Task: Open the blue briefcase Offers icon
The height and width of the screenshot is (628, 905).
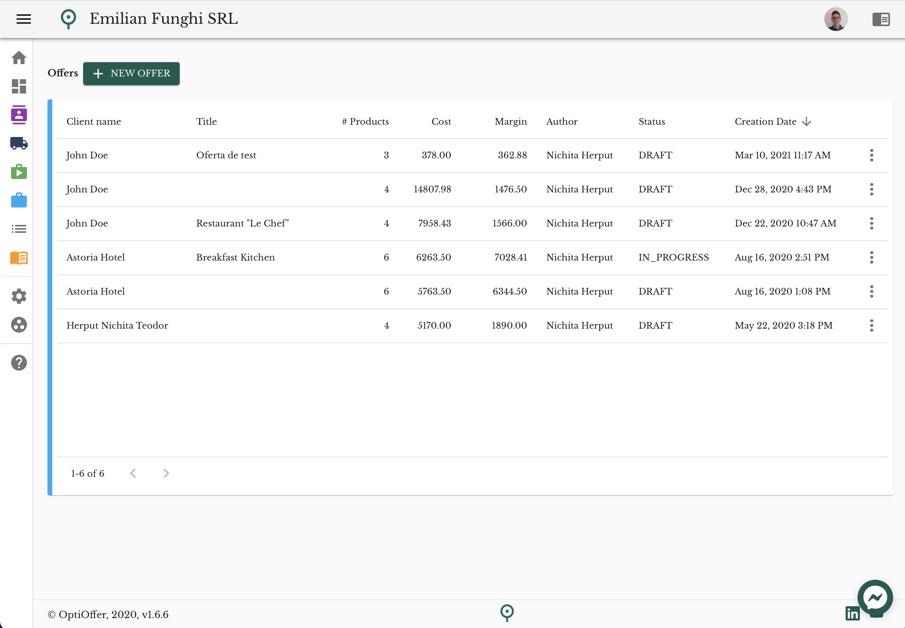Action: tap(19, 200)
